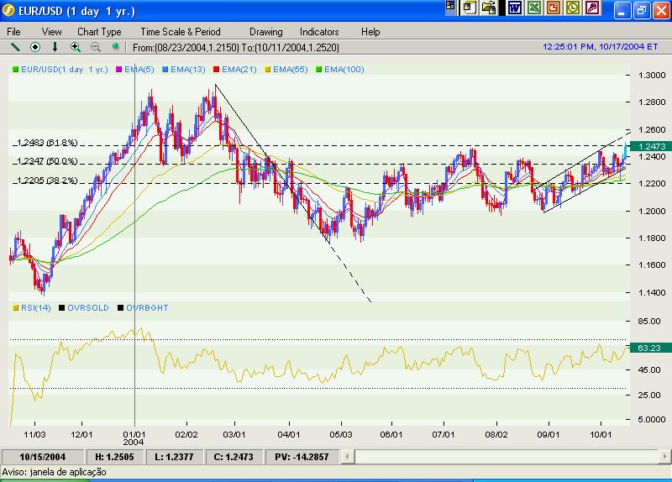Open PowerPoint from the Office shortcut bar
This screenshot has width=672, height=482.
[554, 8]
